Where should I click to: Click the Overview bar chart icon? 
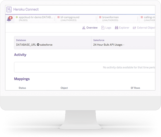(x=84, y=28)
